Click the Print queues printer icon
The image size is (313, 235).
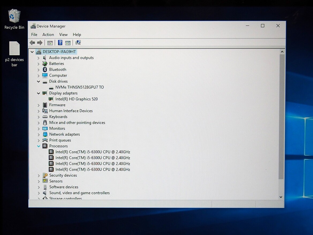pyautogui.click(x=45, y=140)
